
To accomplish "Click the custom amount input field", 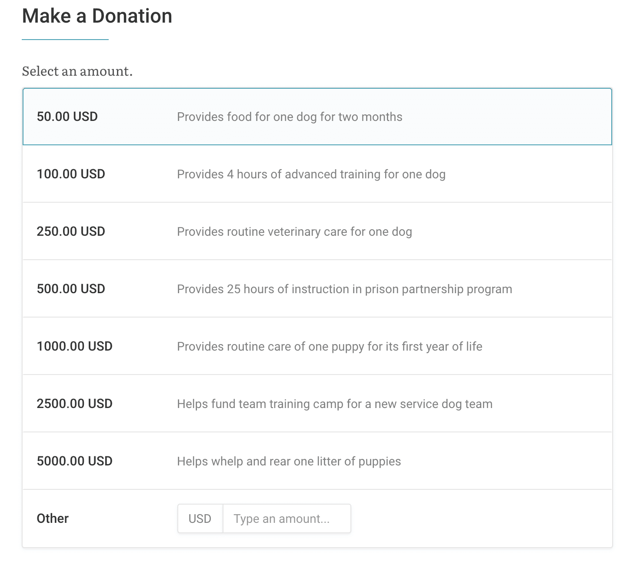I will tap(287, 518).
